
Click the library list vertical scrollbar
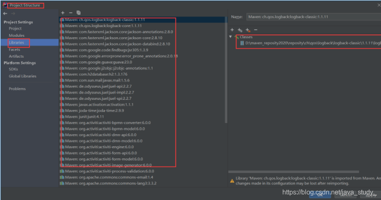pos(226,70)
